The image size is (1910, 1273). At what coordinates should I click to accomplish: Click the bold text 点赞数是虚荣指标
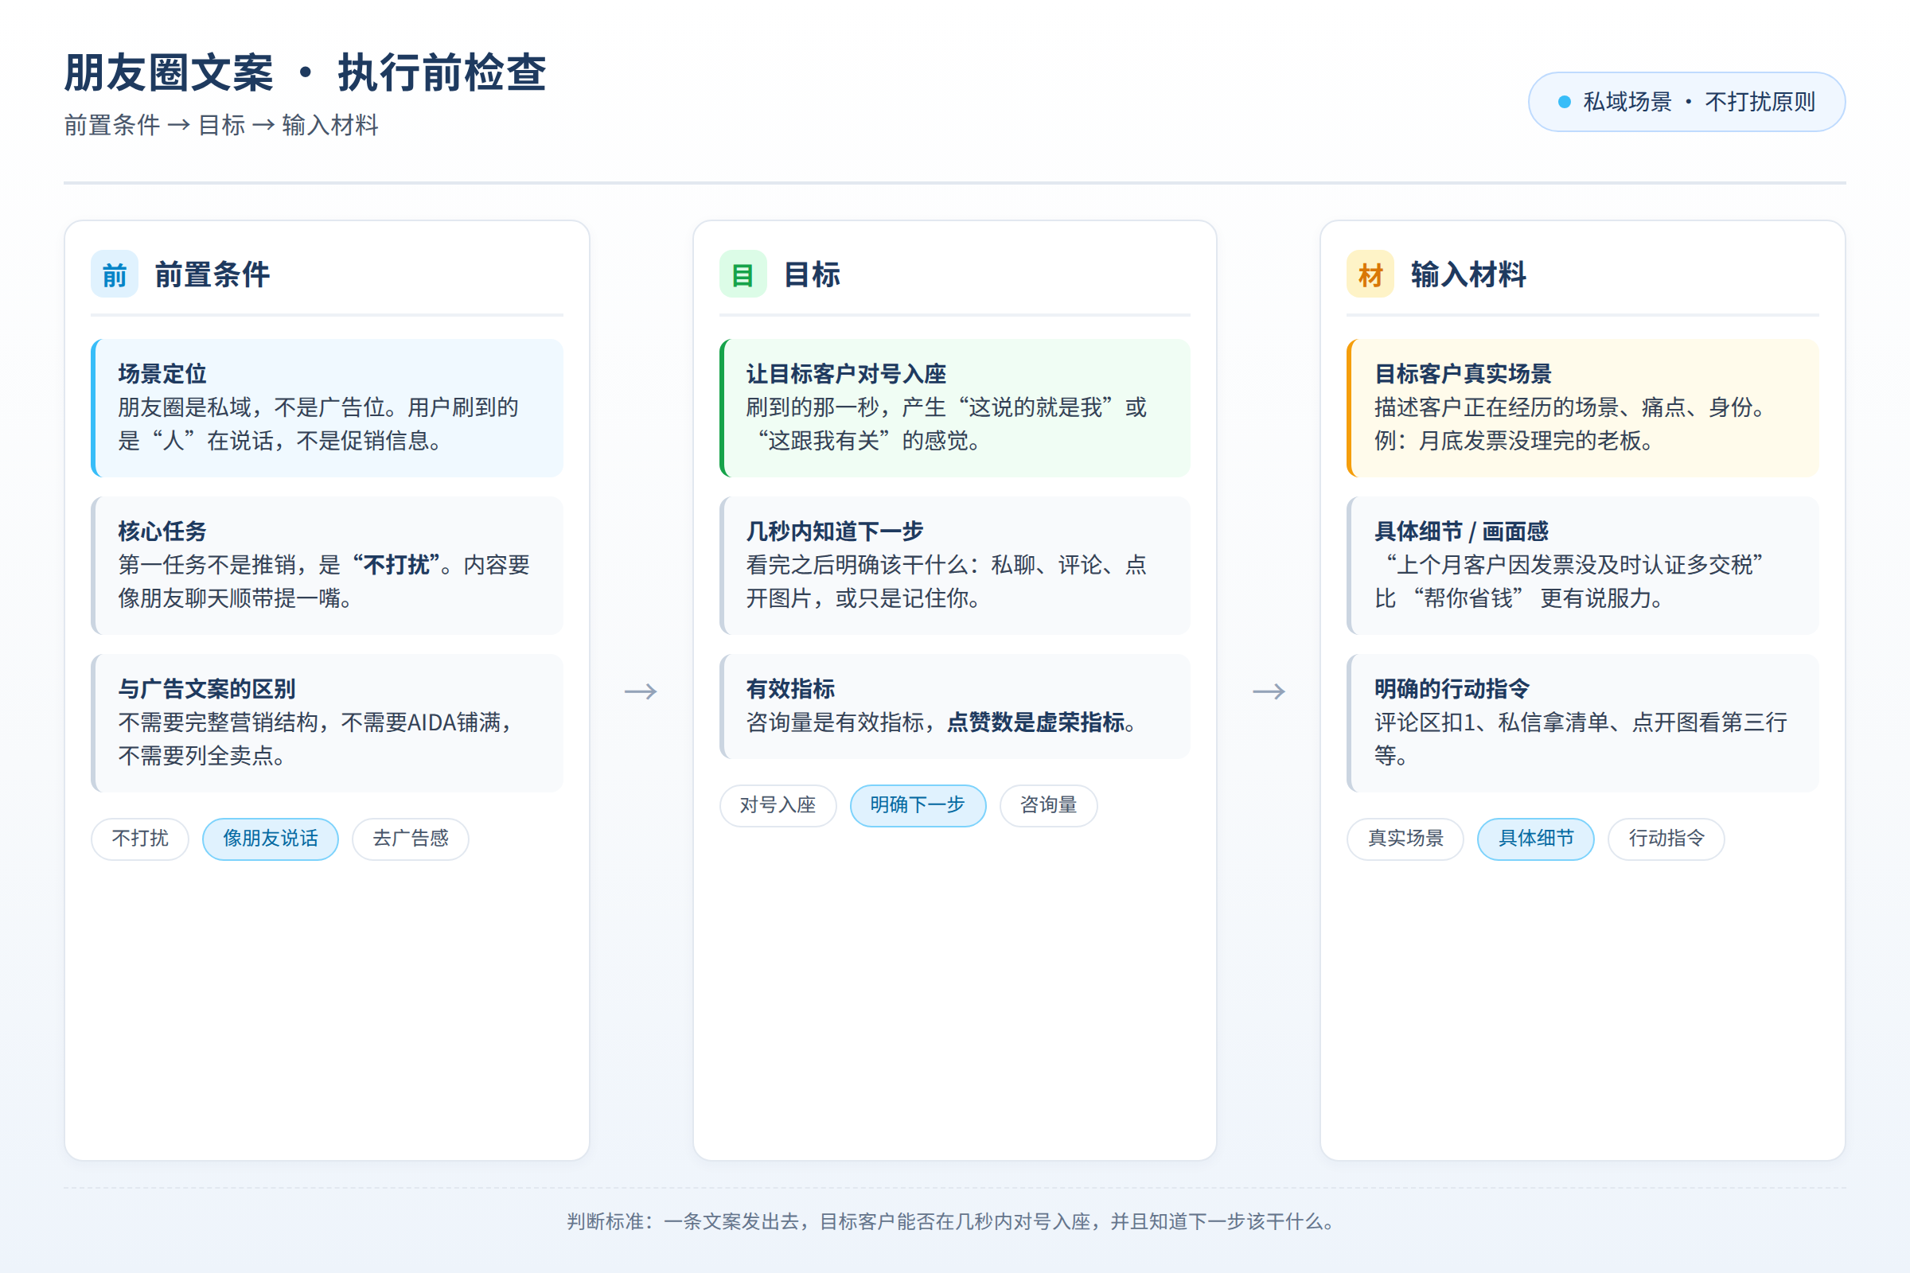click(x=1036, y=722)
